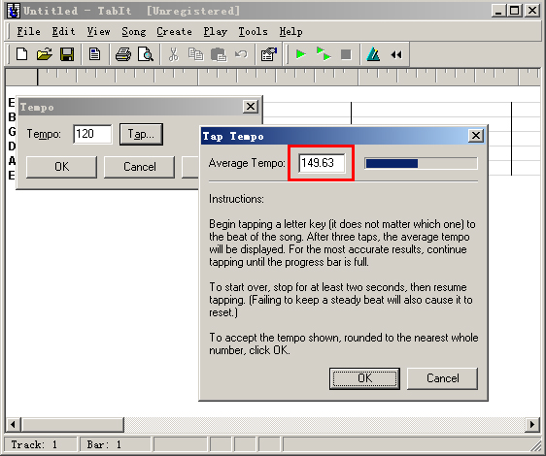
Task: Click the New document toolbar icon
Action: coord(22,54)
